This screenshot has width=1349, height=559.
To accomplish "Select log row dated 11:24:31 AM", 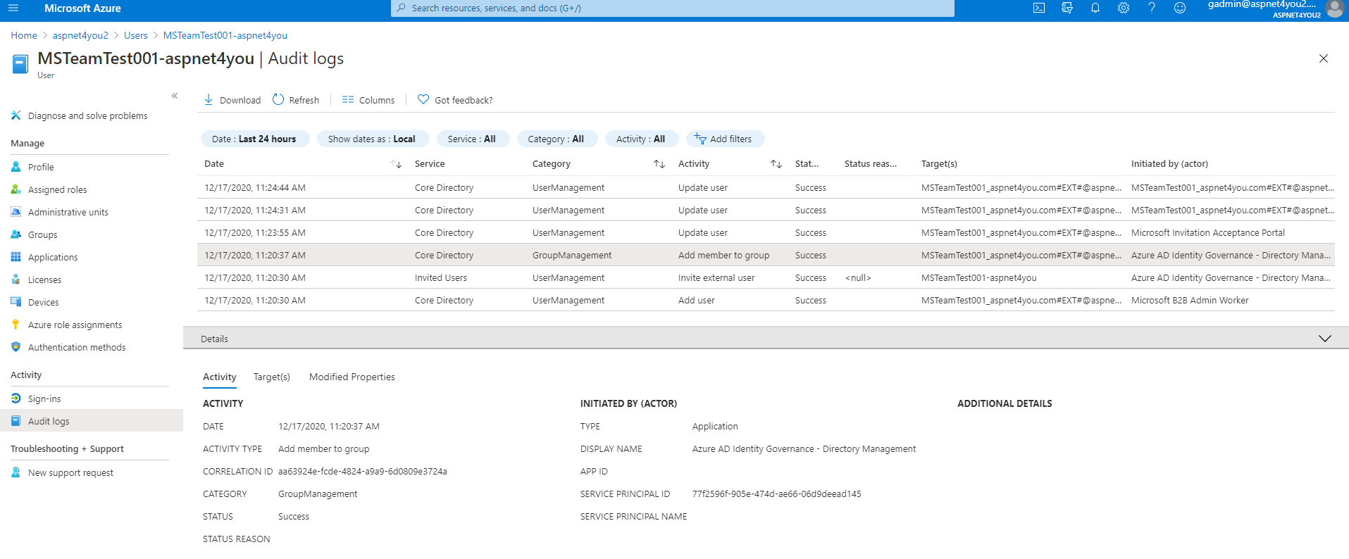I will (766, 210).
